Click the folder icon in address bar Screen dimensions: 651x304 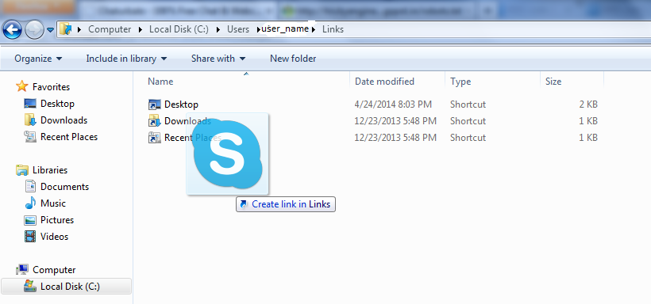point(66,29)
